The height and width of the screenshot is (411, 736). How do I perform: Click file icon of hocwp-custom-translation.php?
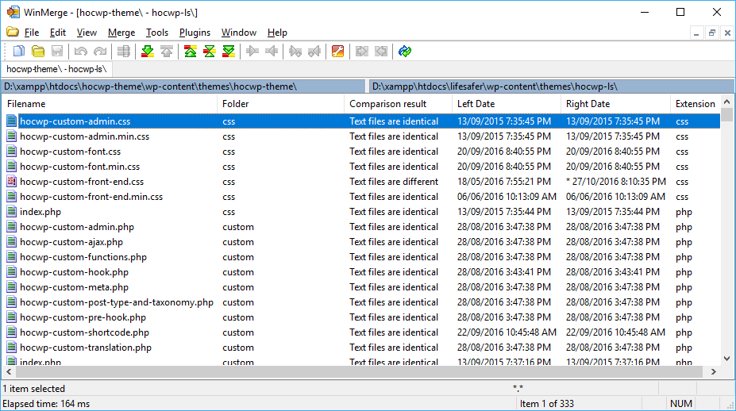[x=12, y=348]
